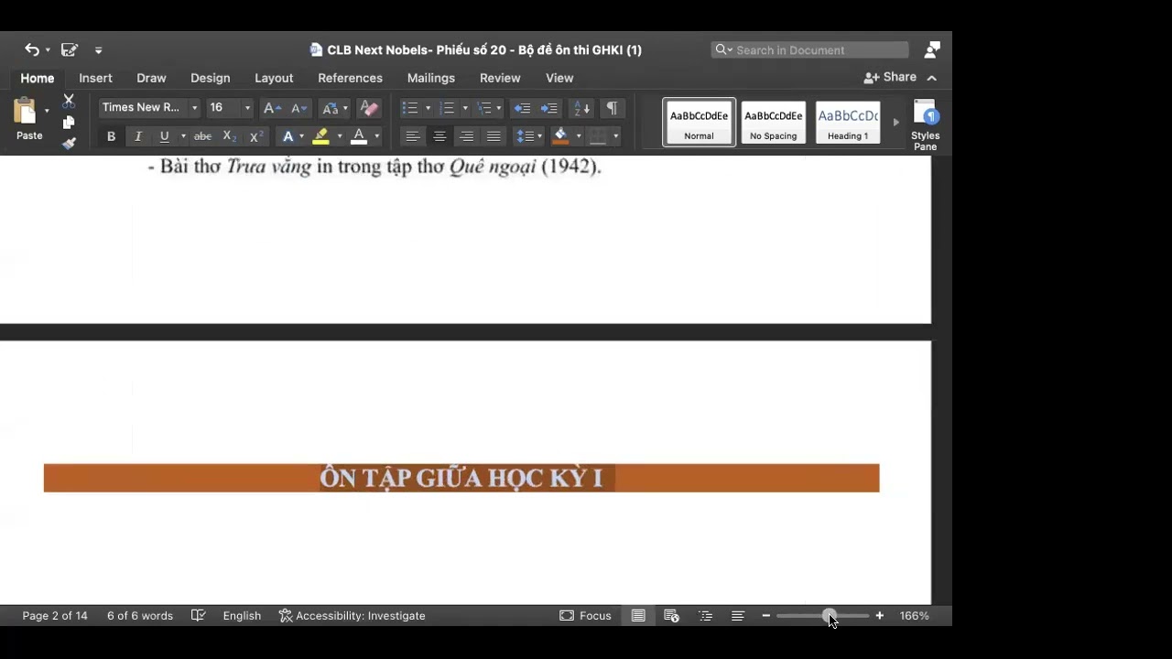Click the Numbering list icon
The width and height of the screenshot is (1172, 659).
(447, 108)
